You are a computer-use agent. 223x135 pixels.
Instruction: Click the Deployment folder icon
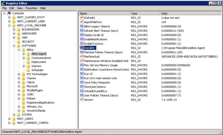[28, 62]
